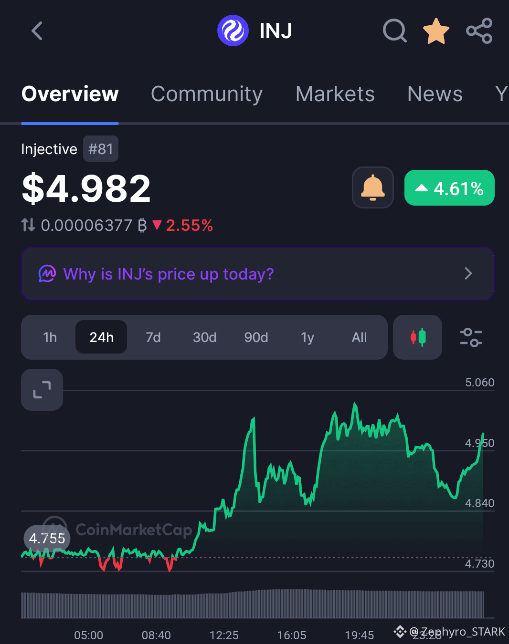This screenshot has height=644, width=509.
Task: Tap the 5.060 axis label
Action: [x=479, y=383]
